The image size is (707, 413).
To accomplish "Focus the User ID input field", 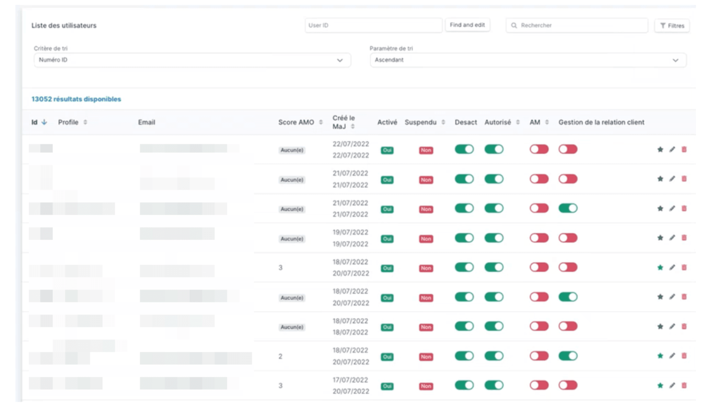I will pos(373,25).
